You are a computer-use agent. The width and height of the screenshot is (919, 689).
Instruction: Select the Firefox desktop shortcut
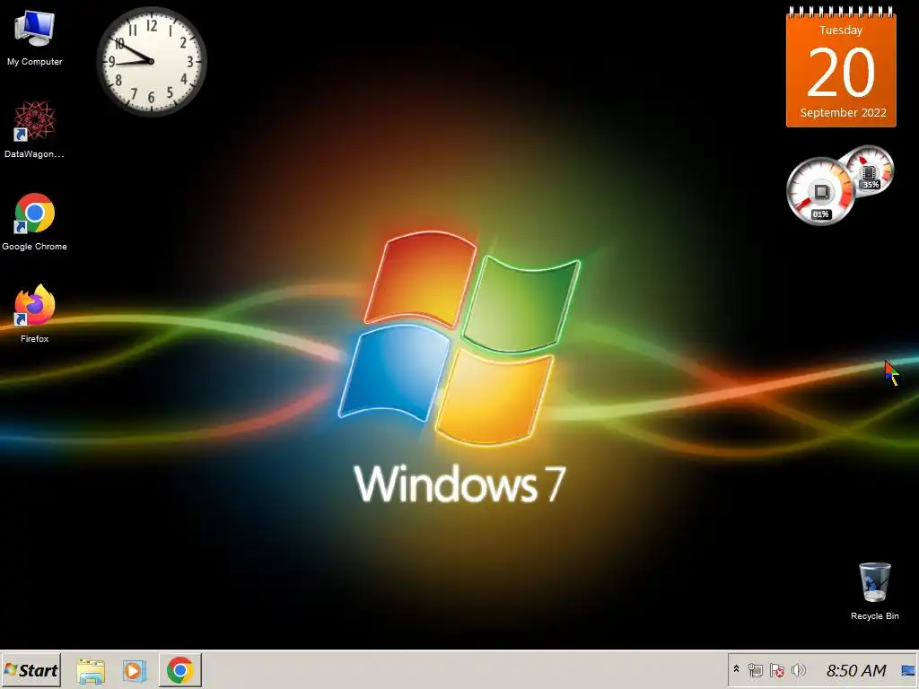click(x=35, y=313)
